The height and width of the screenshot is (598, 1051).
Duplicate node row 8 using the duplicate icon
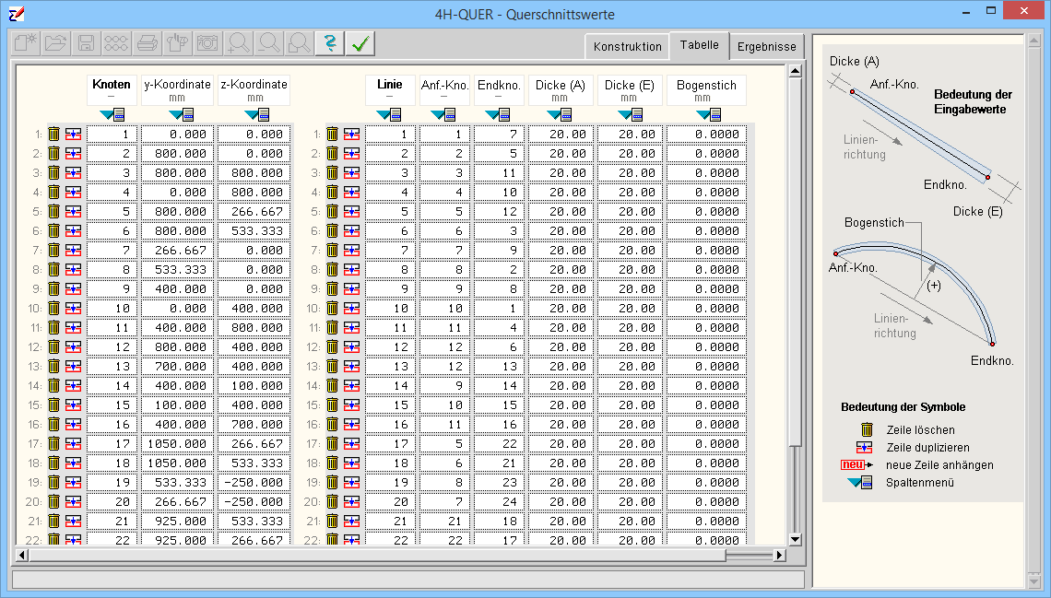tap(74, 270)
